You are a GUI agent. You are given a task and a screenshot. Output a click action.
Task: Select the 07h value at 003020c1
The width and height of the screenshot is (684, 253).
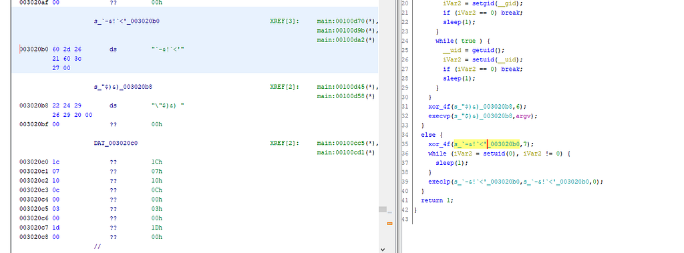[x=156, y=171]
